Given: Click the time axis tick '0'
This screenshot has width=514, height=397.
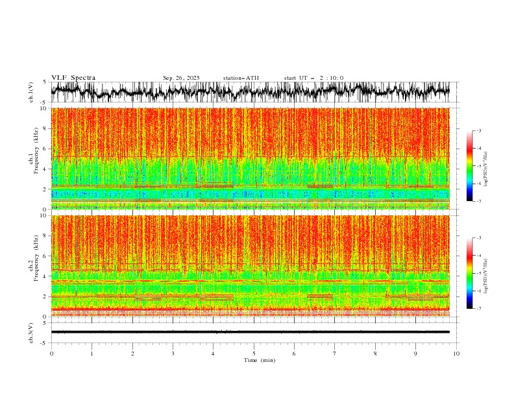Looking at the screenshot, I should [x=51, y=354].
